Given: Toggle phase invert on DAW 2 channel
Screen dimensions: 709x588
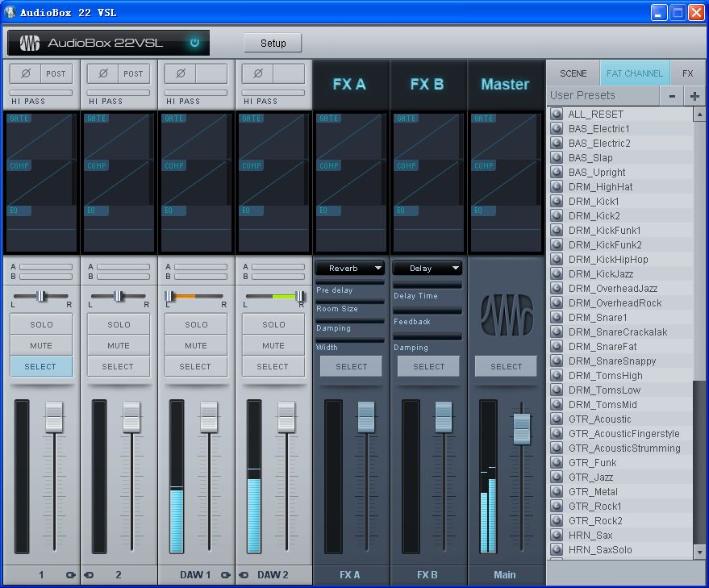Looking at the screenshot, I should 258,73.
